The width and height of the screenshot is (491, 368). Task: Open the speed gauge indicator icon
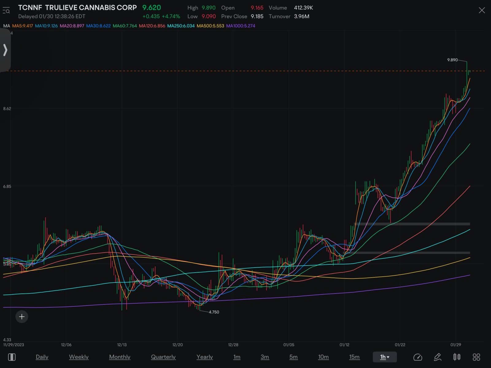pyautogui.click(x=418, y=357)
